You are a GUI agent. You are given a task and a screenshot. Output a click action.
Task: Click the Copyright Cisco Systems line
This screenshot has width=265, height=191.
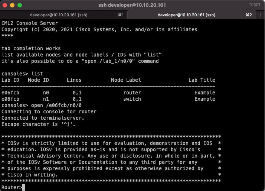99,29
